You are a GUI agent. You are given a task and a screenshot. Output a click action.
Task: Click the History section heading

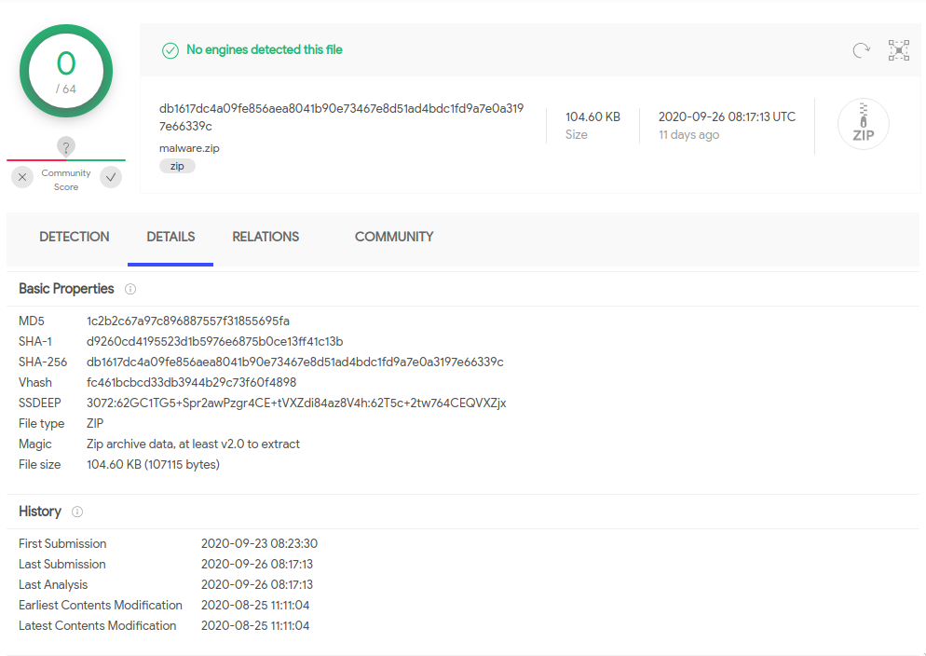(x=39, y=512)
